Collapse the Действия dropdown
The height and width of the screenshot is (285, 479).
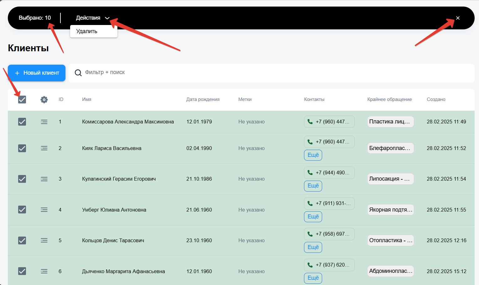tap(93, 18)
